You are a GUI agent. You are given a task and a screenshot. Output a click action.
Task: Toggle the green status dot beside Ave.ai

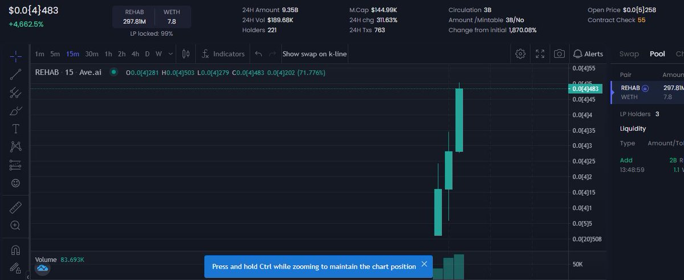[114, 72]
